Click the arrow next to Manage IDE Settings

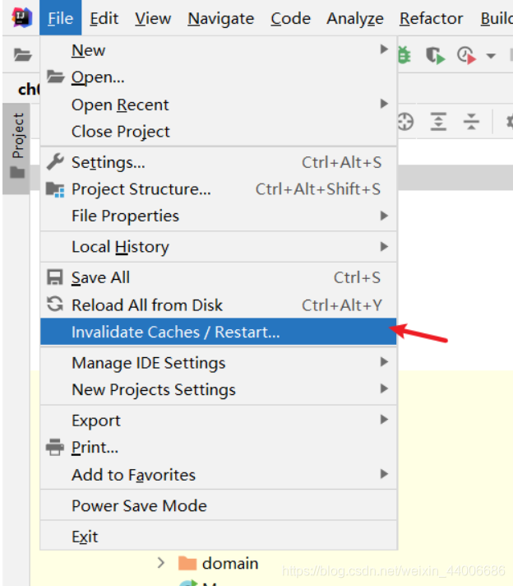pos(384,362)
